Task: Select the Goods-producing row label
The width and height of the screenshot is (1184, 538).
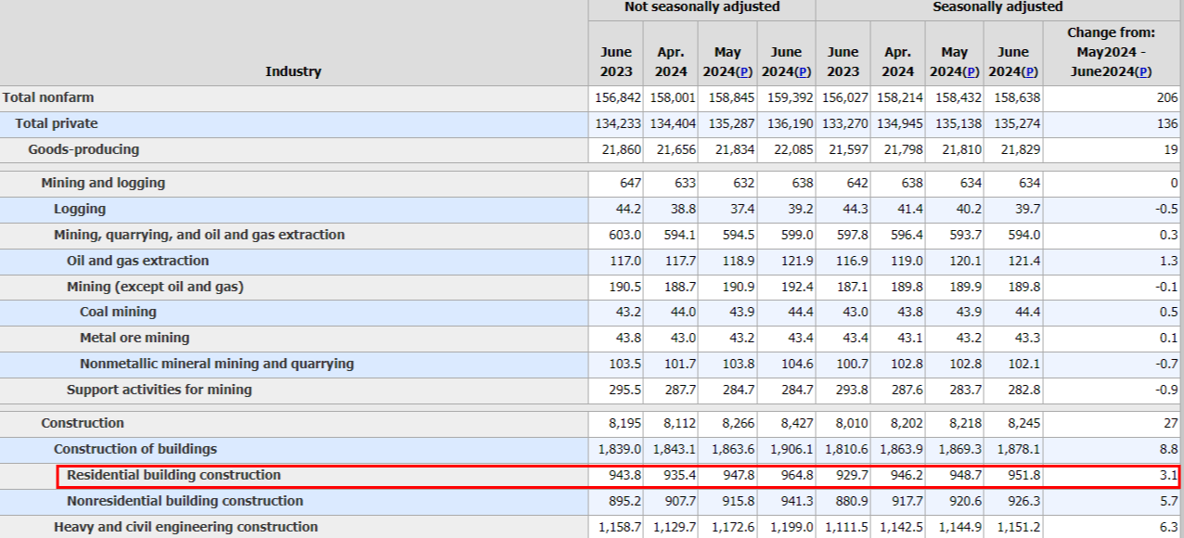Action: pos(84,149)
